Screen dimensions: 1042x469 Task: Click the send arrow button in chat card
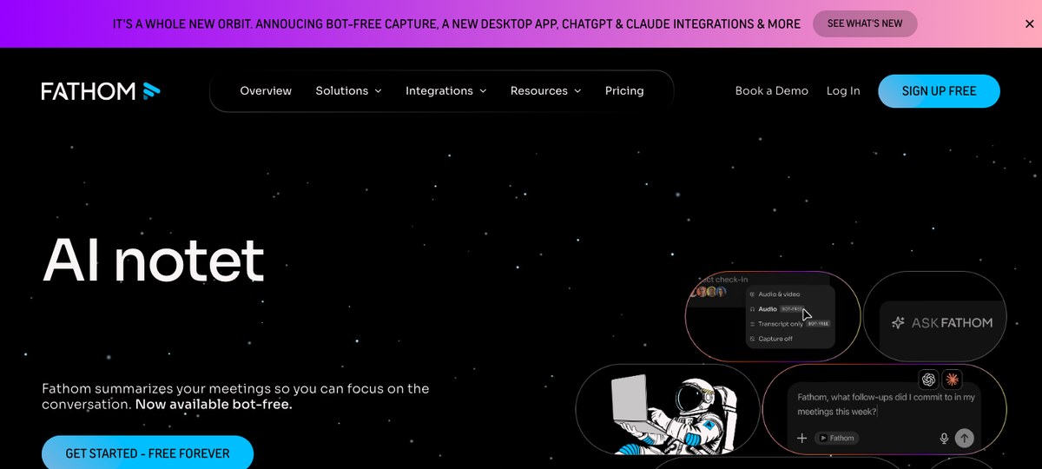[x=964, y=439]
